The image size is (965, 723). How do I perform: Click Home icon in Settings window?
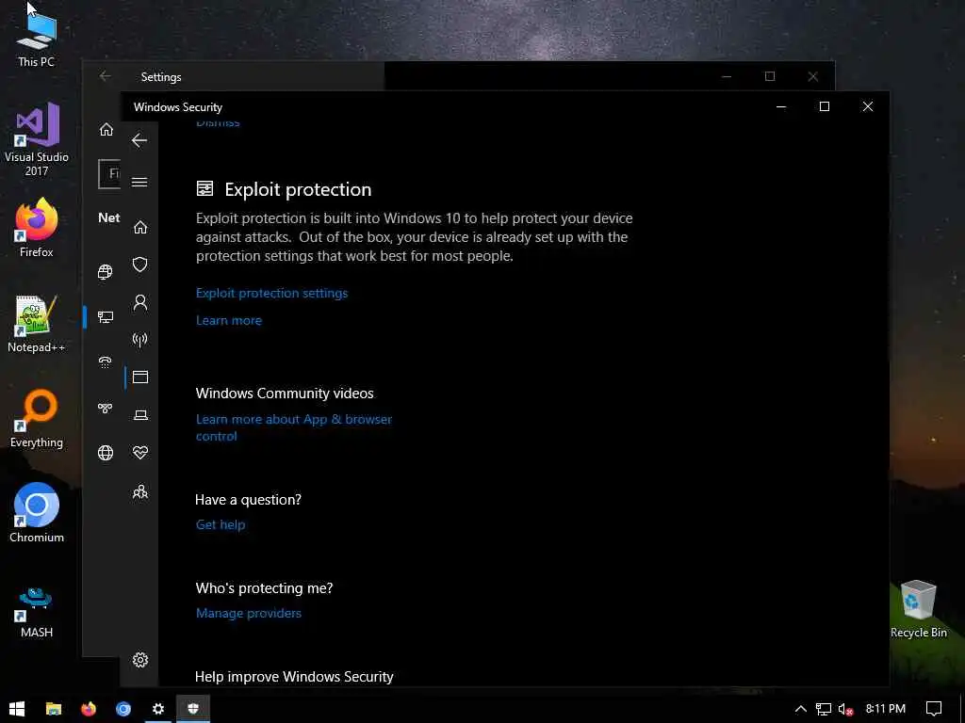tap(106, 129)
